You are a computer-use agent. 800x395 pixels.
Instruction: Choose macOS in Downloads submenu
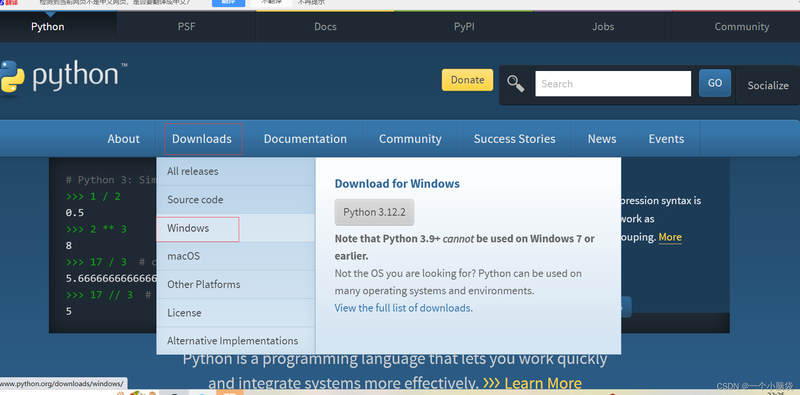[x=236, y=256]
